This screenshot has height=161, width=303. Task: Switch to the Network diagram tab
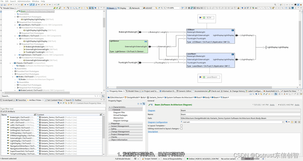tap(134, 8)
